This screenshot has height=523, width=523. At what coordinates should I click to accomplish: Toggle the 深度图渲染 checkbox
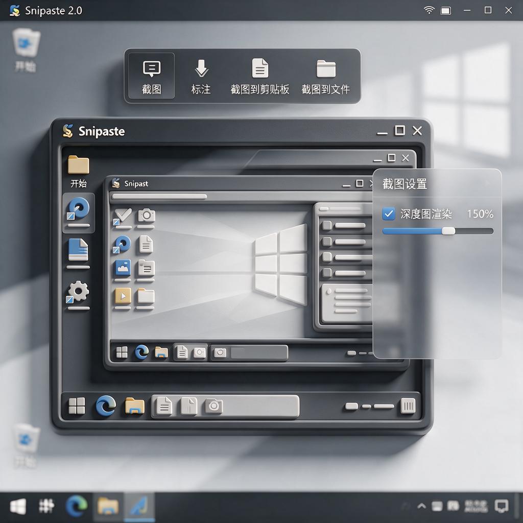point(389,213)
